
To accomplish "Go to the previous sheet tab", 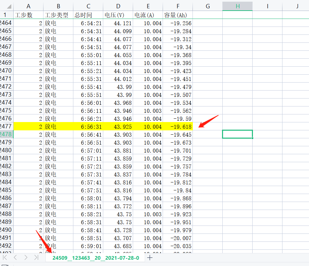I will point(15,258).
